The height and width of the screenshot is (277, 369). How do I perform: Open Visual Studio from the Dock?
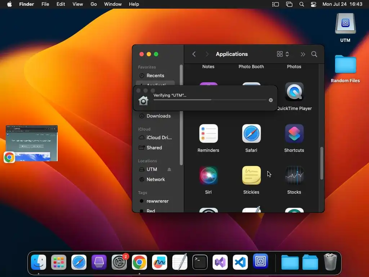click(220, 262)
